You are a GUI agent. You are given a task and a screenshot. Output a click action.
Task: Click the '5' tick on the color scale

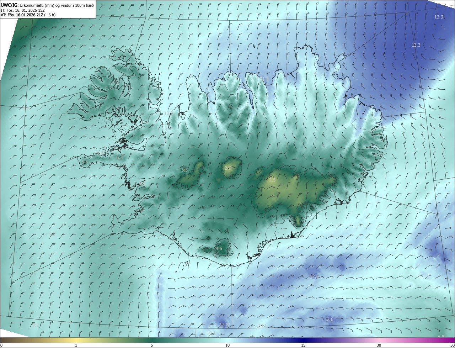pos(152,345)
